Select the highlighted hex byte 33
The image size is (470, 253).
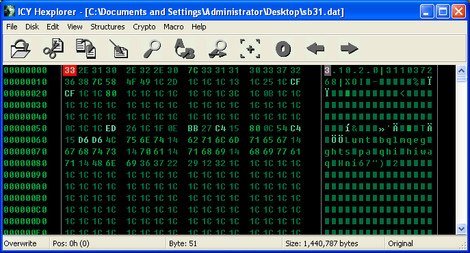[70, 70]
